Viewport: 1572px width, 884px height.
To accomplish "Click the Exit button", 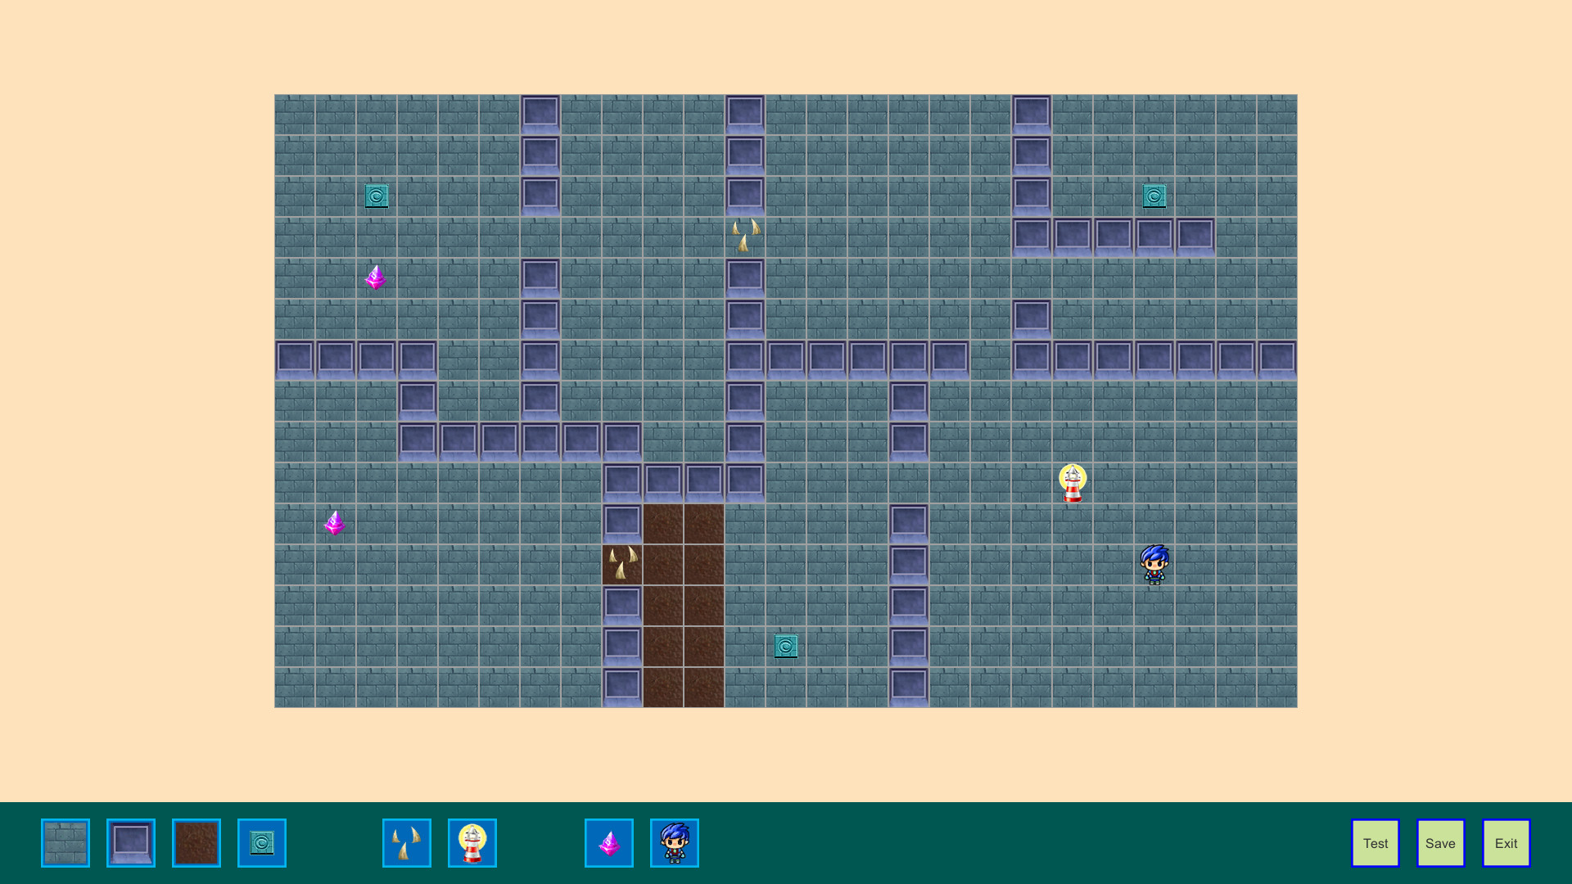I will coord(1506,842).
